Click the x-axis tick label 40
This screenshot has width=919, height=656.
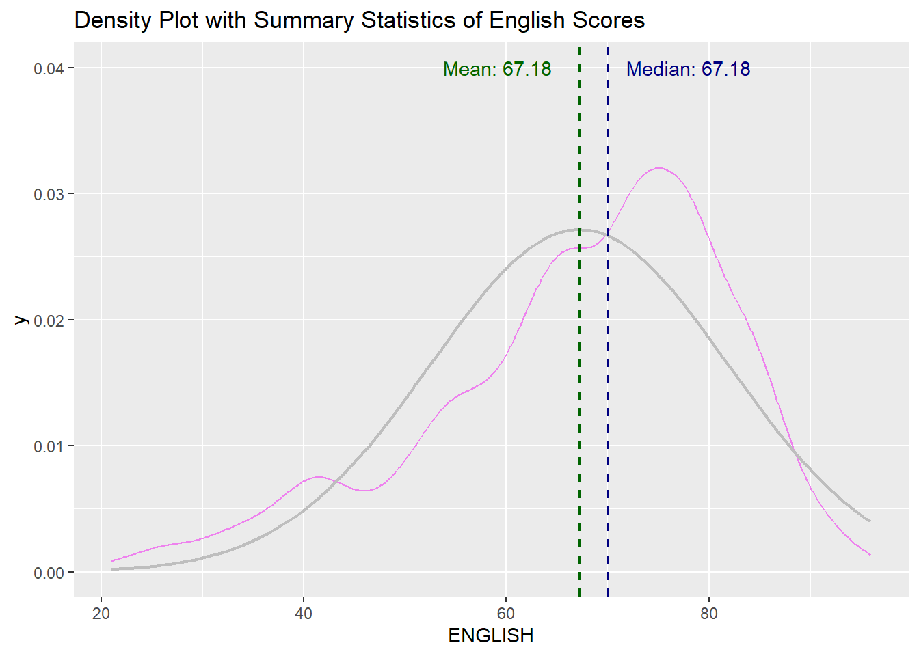pyautogui.click(x=304, y=613)
